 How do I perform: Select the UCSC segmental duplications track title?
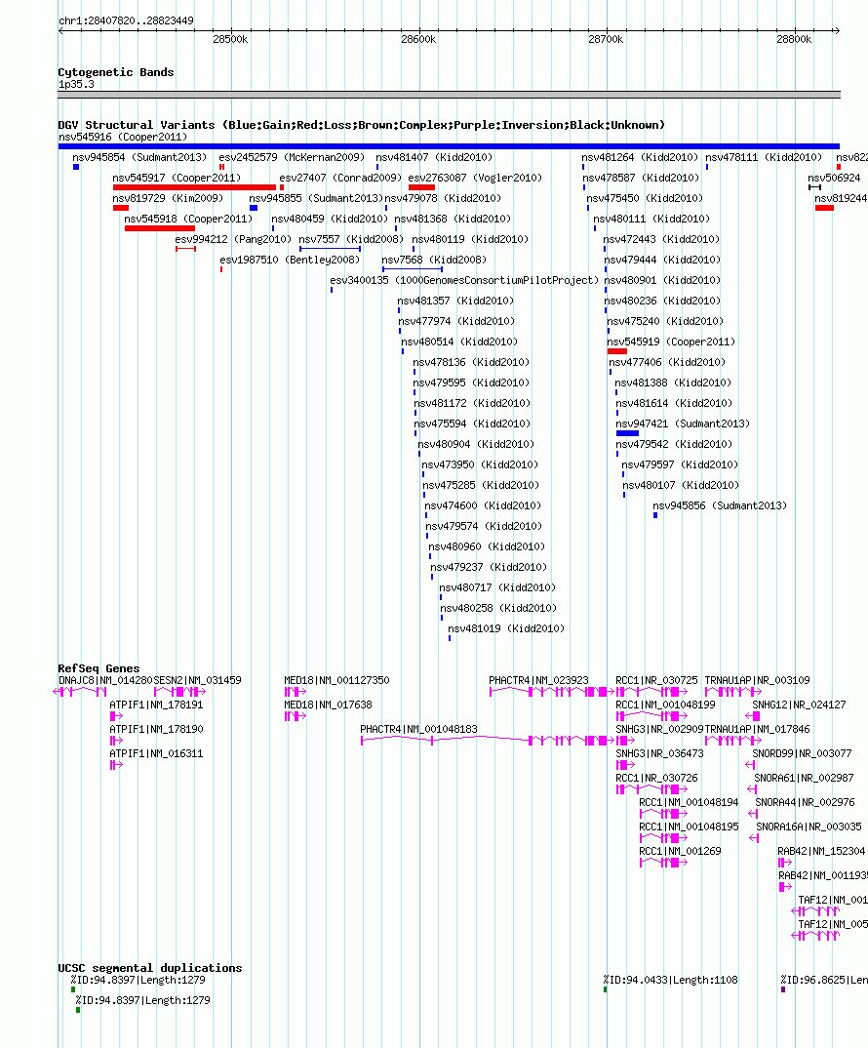click(150, 968)
